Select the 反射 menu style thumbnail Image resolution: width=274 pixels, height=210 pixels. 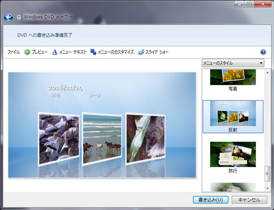pos(233,114)
